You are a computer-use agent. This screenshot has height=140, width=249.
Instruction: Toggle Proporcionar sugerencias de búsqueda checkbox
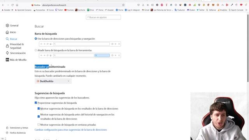pyautogui.click(x=36, y=103)
